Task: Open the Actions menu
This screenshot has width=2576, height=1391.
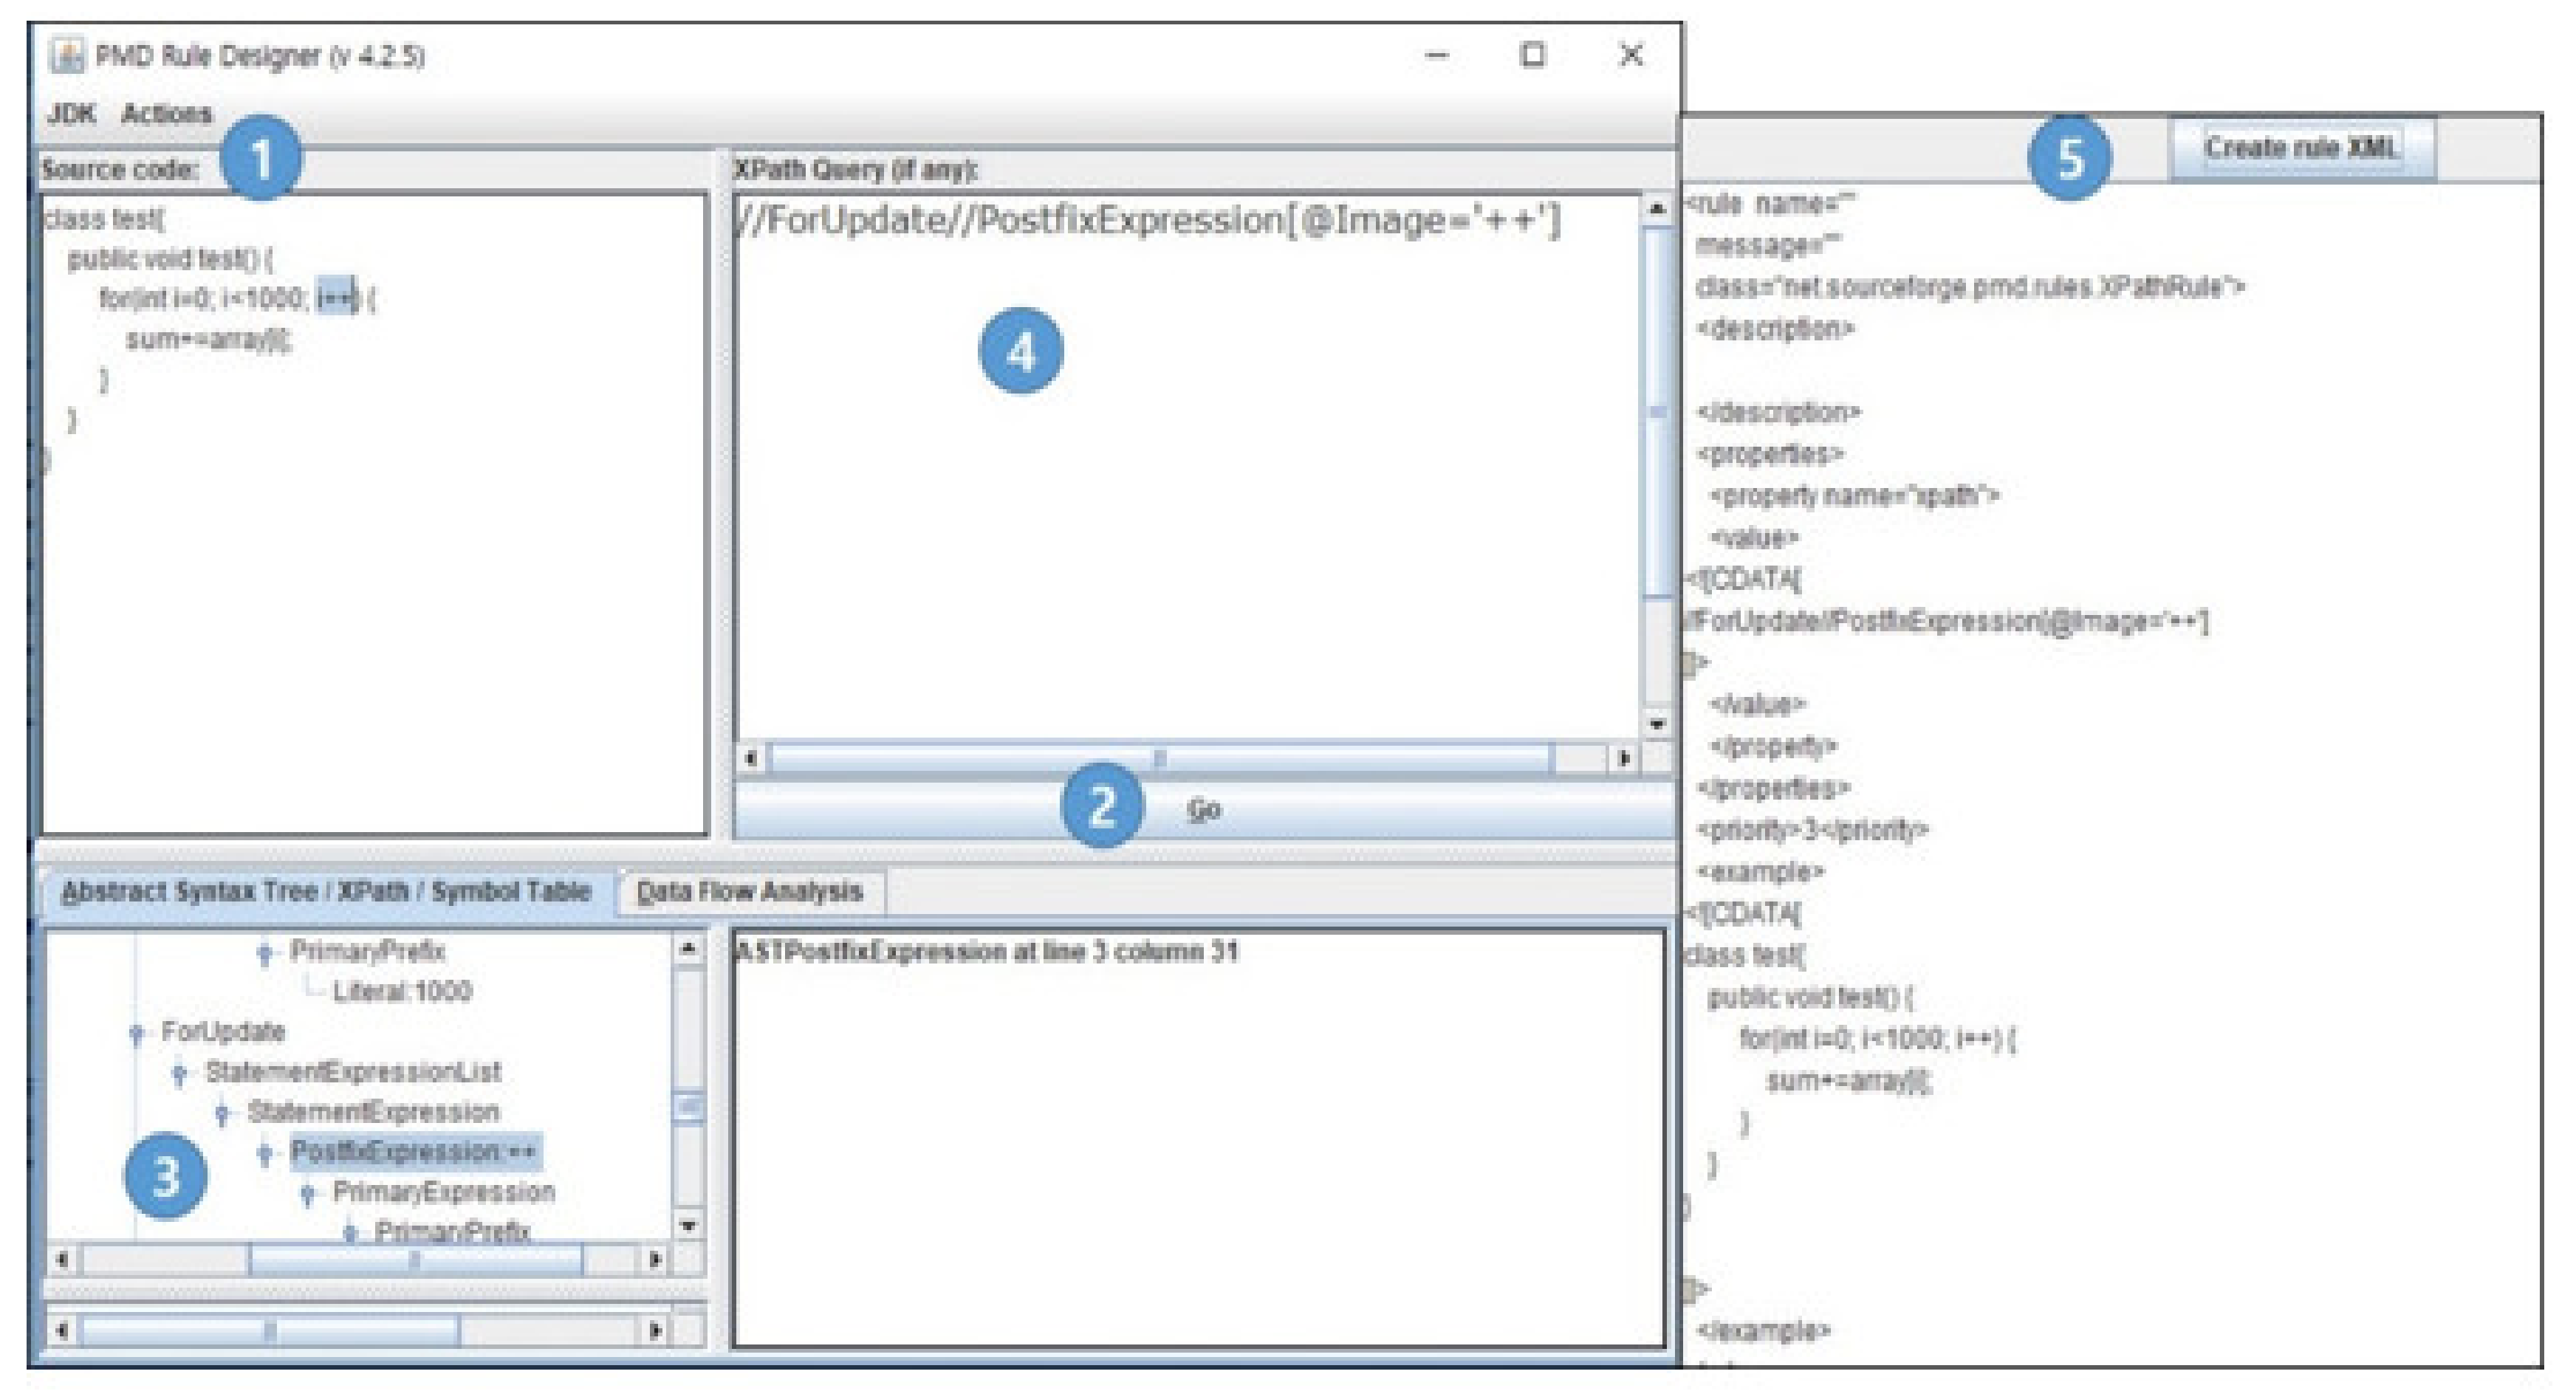Action: 166,113
